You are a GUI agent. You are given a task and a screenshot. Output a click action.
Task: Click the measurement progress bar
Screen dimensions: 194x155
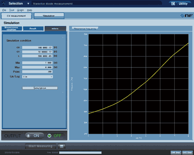coord(80,153)
